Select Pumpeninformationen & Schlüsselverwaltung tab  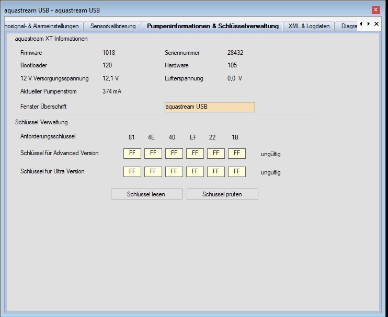[x=213, y=26]
